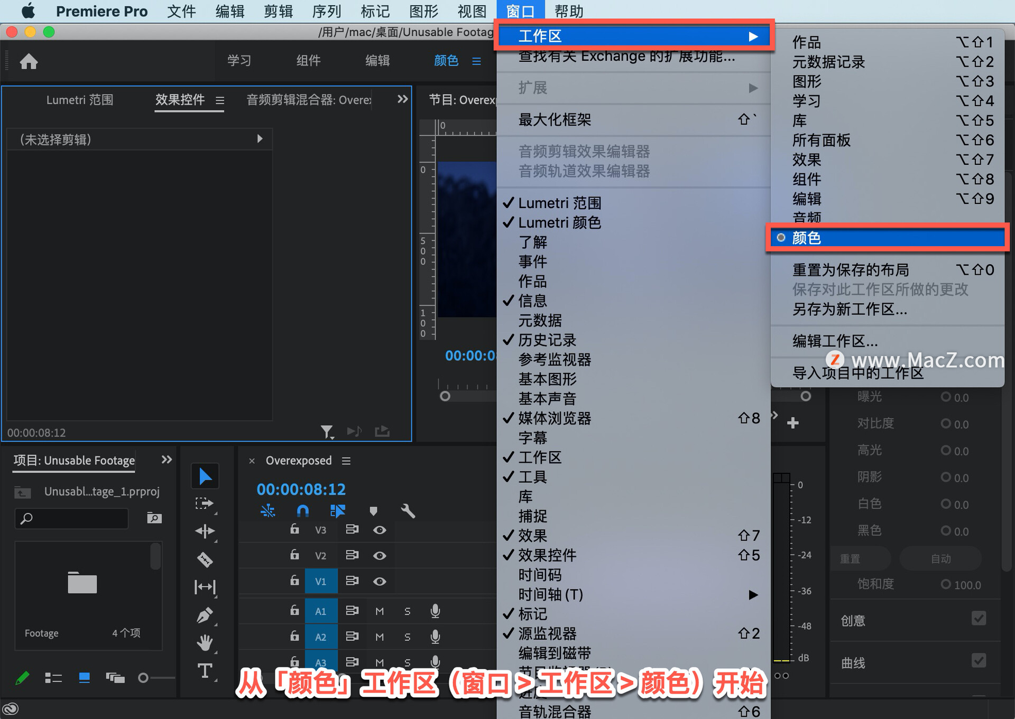Show hidden source panel tabs overflow
The image size is (1015, 719).
pyautogui.click(x=402, y=99)
